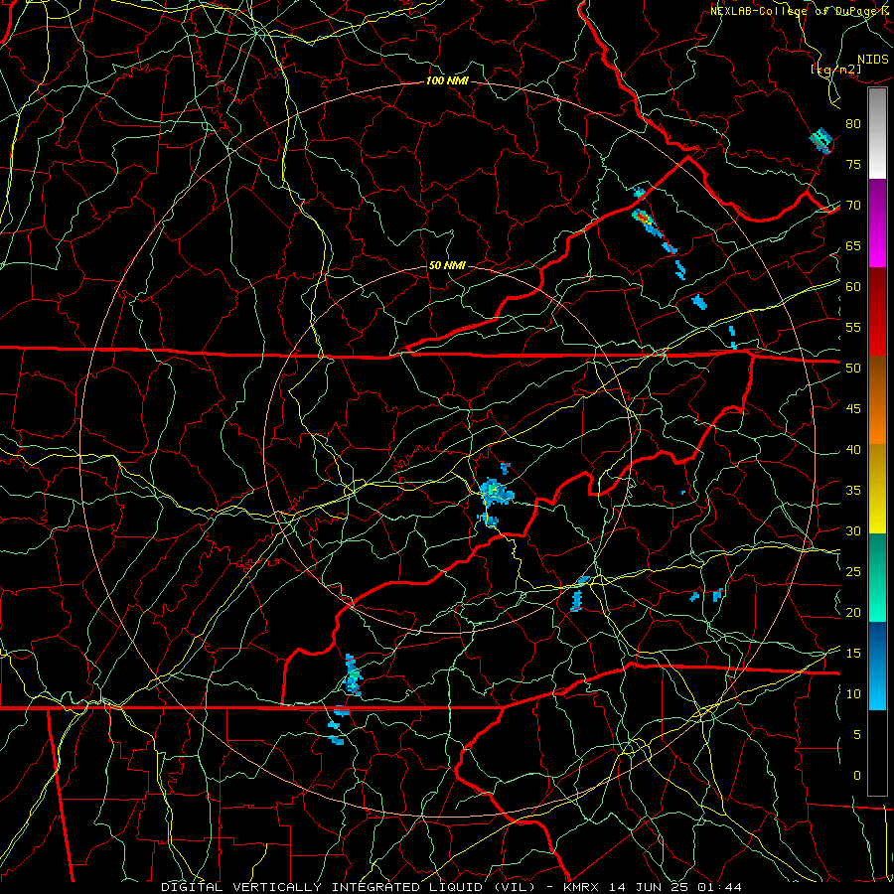
Task: Click the 75 value on the color scale
Action: [853, 164]
